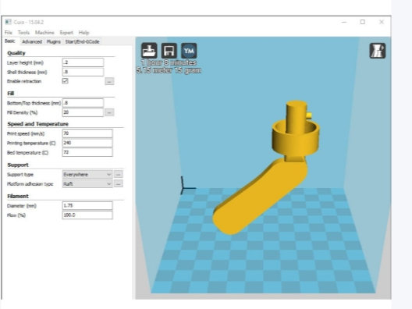Select the Plugins tab
The height and width of the screenshot is (309, 412).
click(54, 42)
